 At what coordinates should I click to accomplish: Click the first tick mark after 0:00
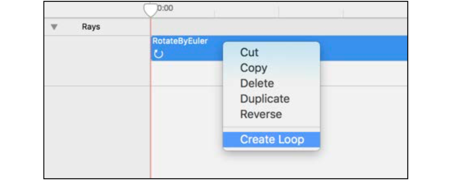214,14
